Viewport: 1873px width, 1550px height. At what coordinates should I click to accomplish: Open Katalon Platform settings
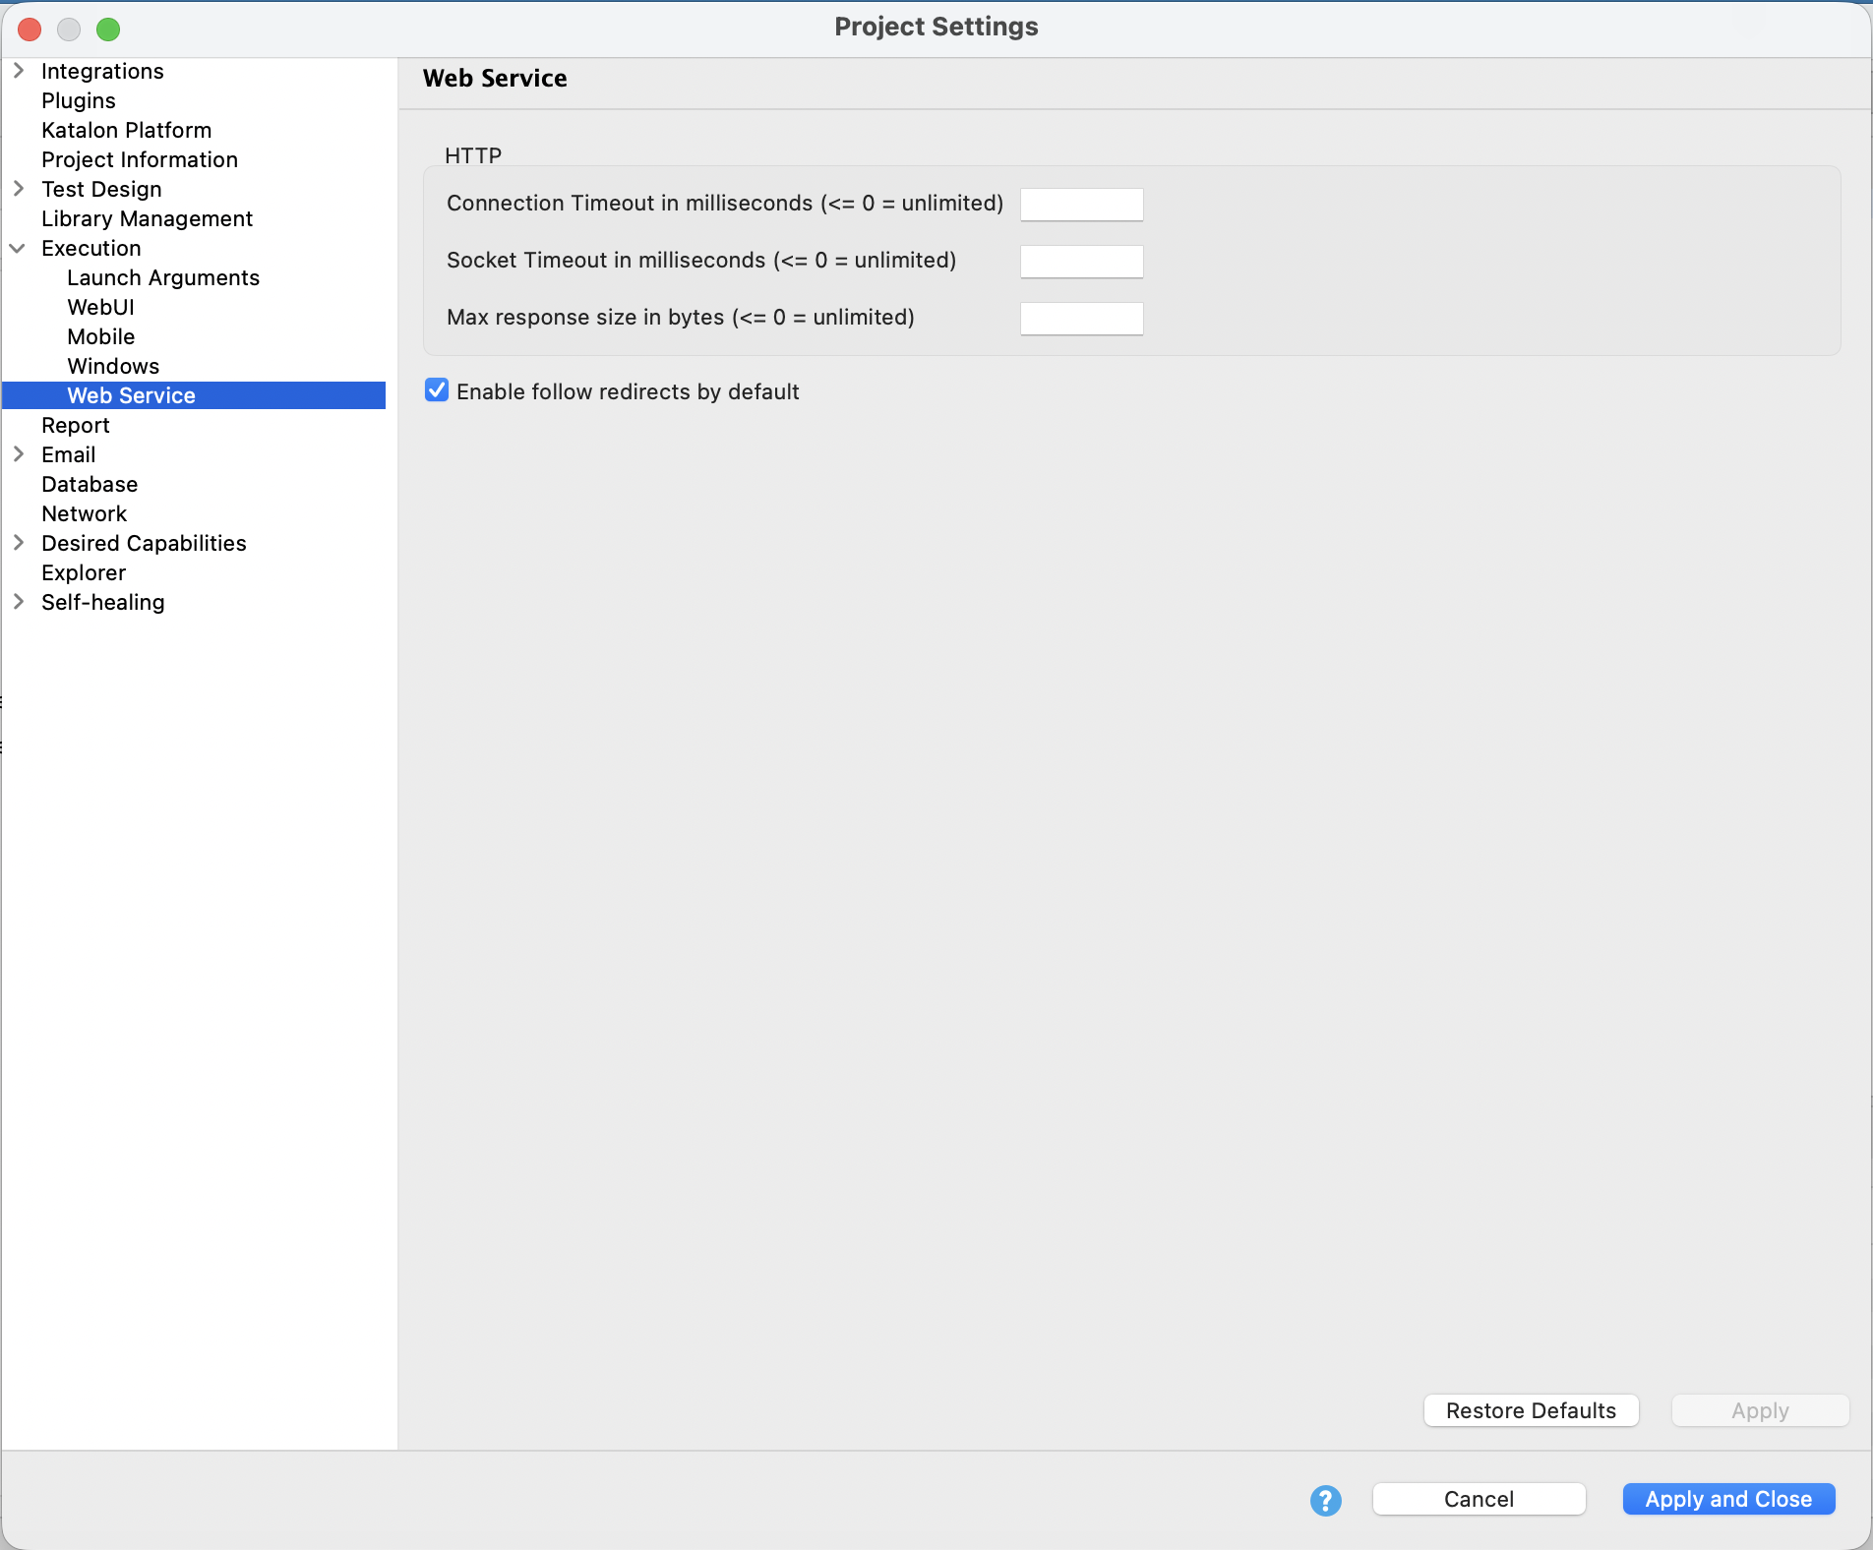[x=126, y=130]
